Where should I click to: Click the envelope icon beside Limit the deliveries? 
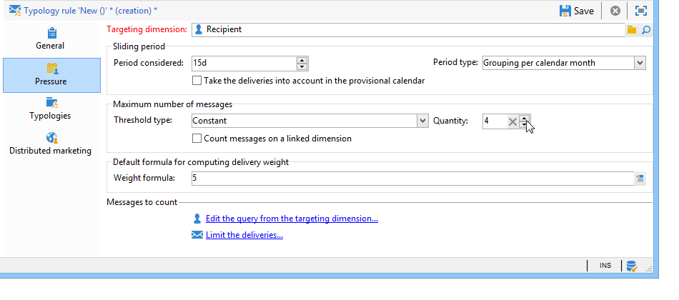point(197,235)
